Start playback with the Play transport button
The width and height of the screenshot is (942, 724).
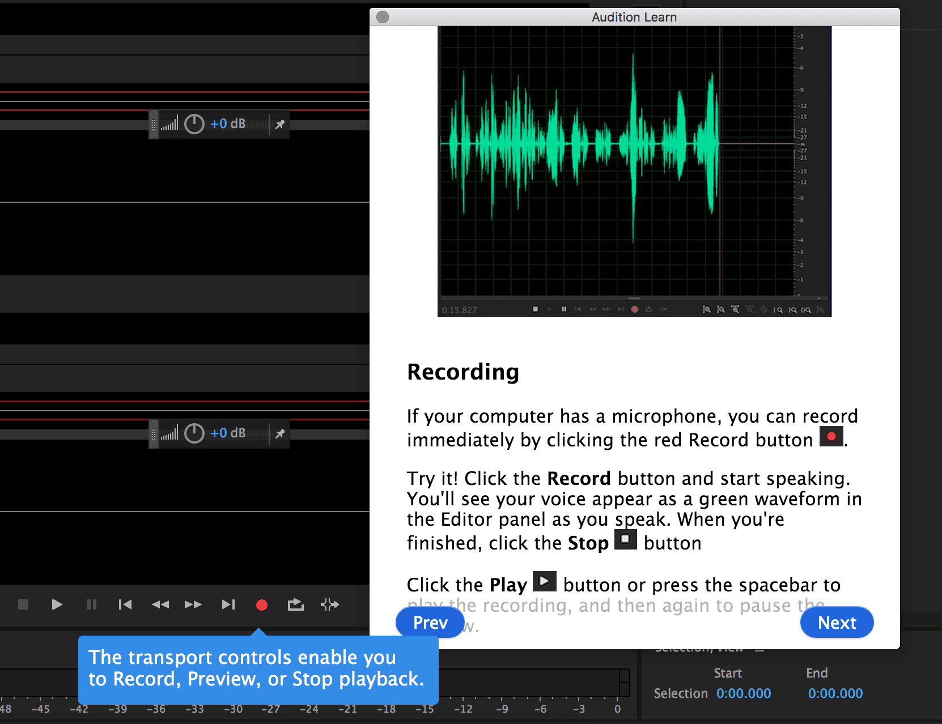click(x=57, y=604)
